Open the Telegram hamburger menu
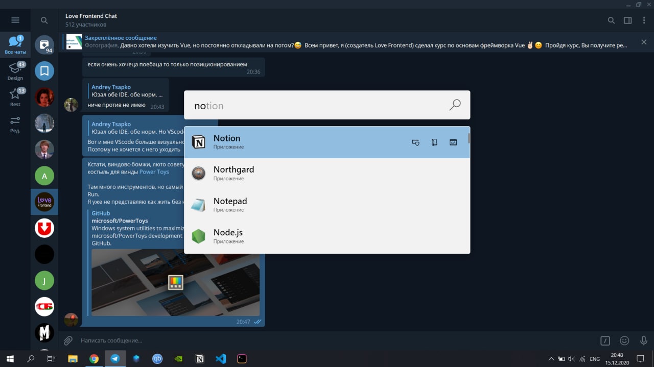 click(x=15, y=20)
